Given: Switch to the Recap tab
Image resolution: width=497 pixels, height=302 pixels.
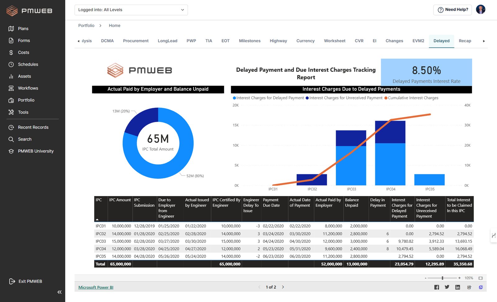Looking at the screenshot, I should [x=465, y=41].
